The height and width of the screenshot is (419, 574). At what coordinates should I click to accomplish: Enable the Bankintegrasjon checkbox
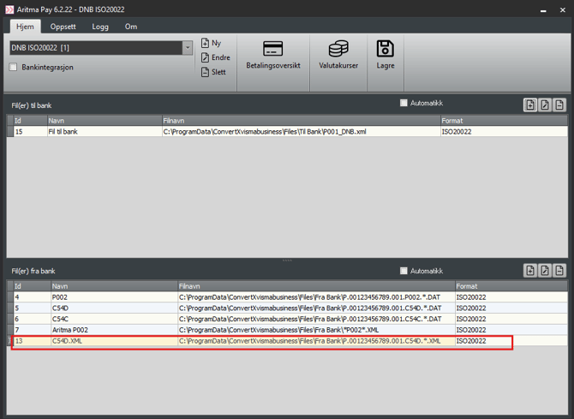pos(14,67)
